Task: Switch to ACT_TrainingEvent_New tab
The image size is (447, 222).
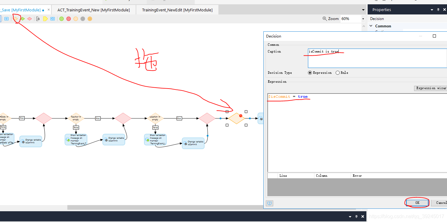Action: point(94,10)
